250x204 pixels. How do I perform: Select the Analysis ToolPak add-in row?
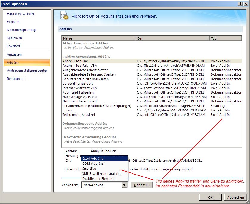click(152, 61)
